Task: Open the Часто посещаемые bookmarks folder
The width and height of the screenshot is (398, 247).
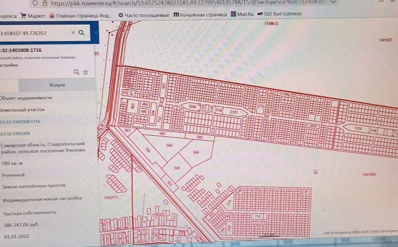Action: pos(144,15)
